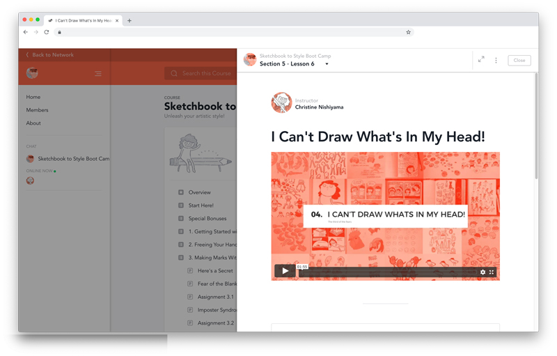Click lesson icon beside Fear of the Blank
This screenshot has width=557, height=356.
[x=190, y=284]
